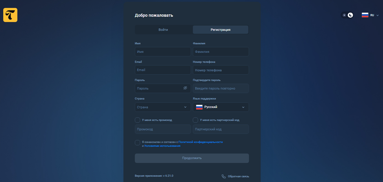This screenshot has width=383, height=182.
Task: Click the phone icon for Обратная связь
Action: click(224, 177)
